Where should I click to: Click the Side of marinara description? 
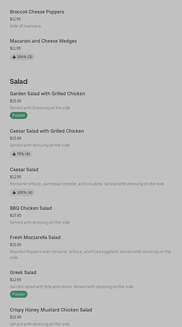26,26
